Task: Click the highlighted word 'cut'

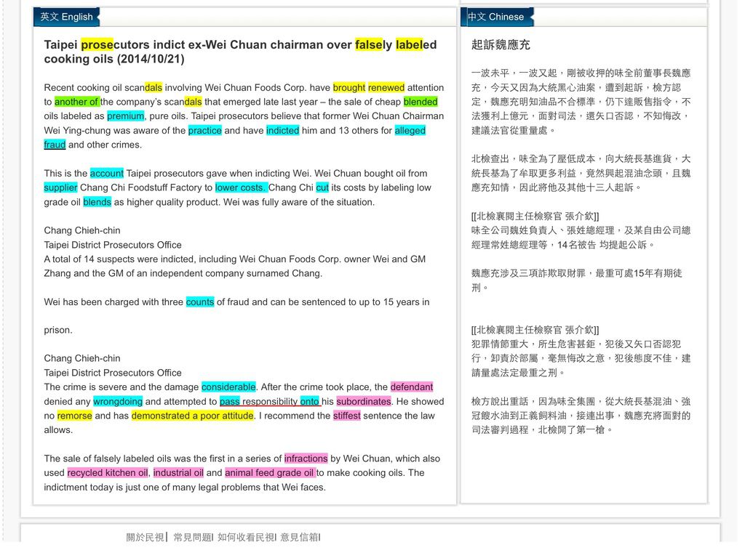Action: click(x=322, y=187)
